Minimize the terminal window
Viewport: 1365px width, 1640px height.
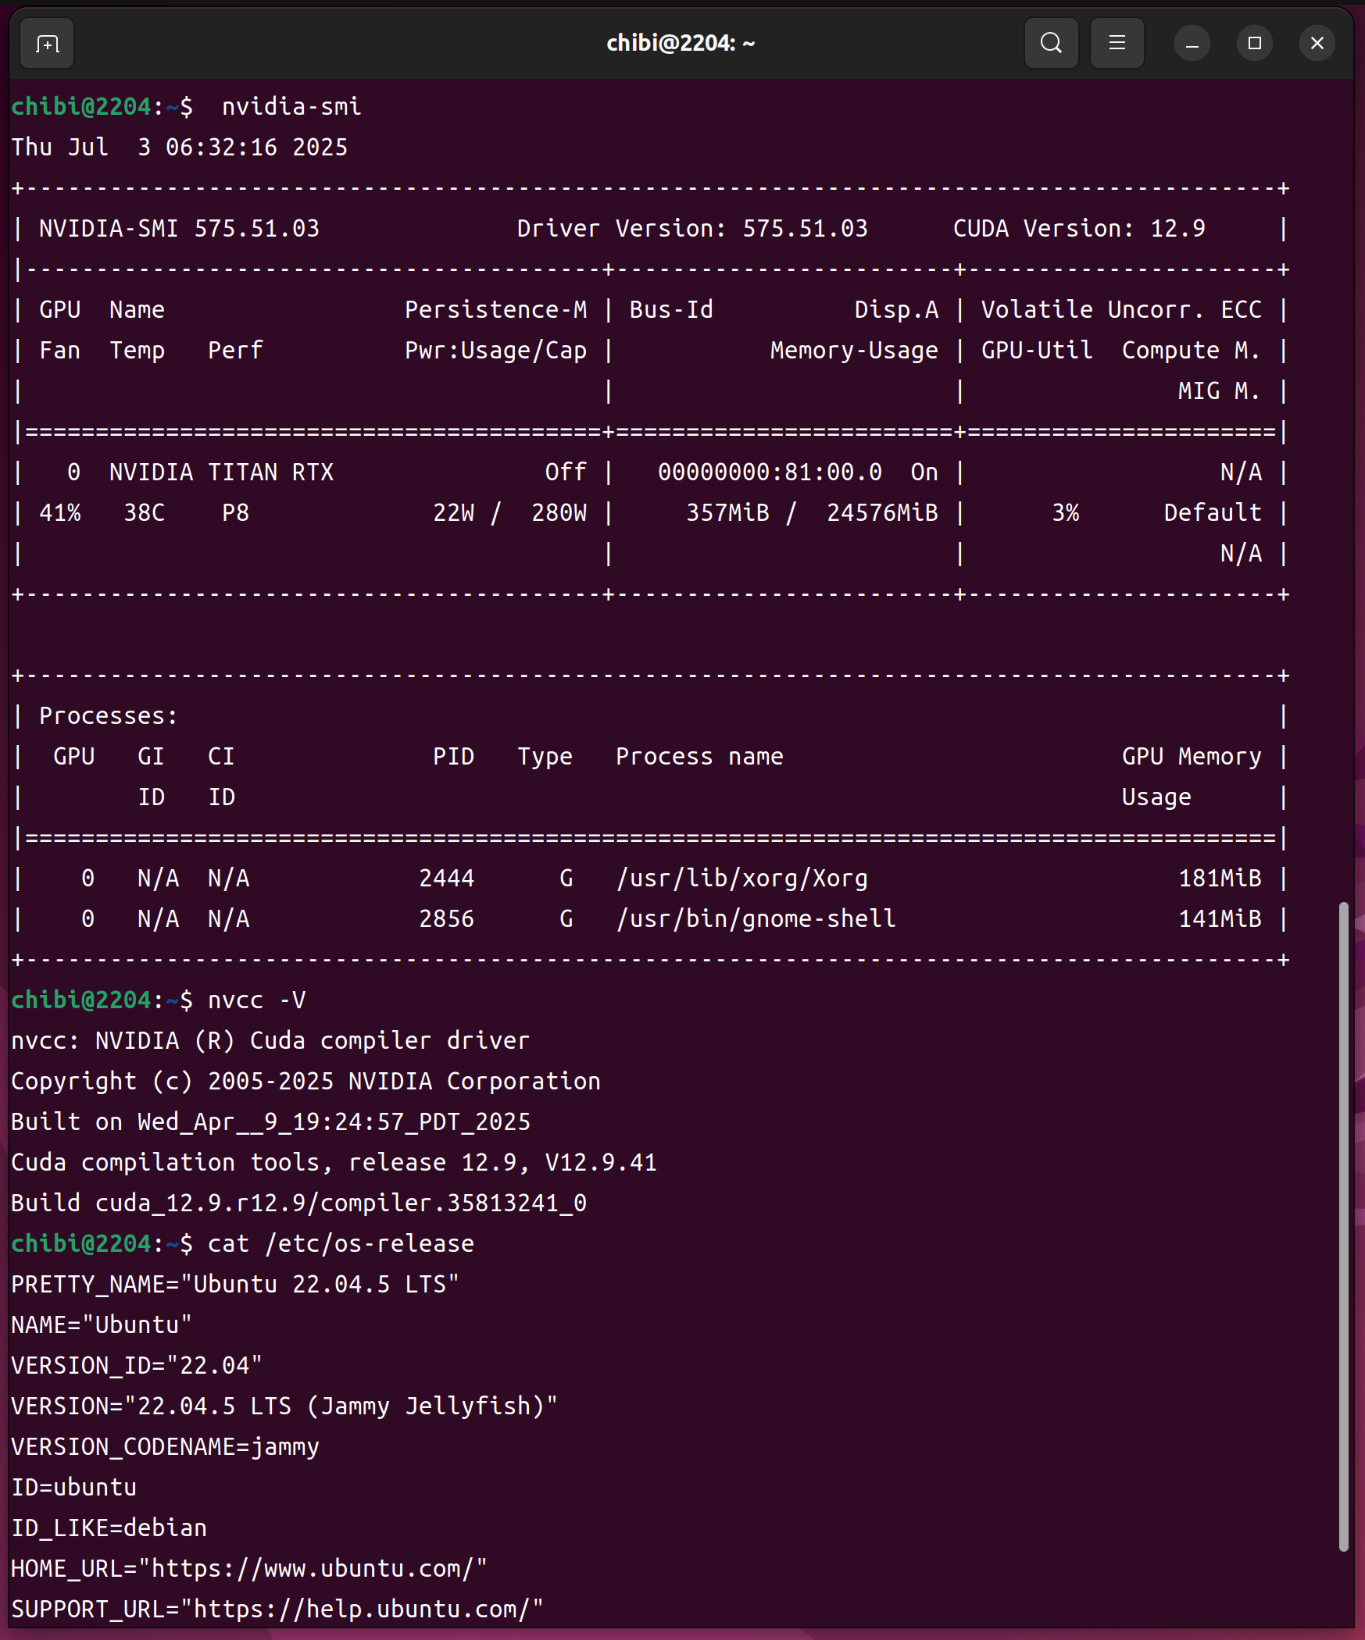[1192, 44]
